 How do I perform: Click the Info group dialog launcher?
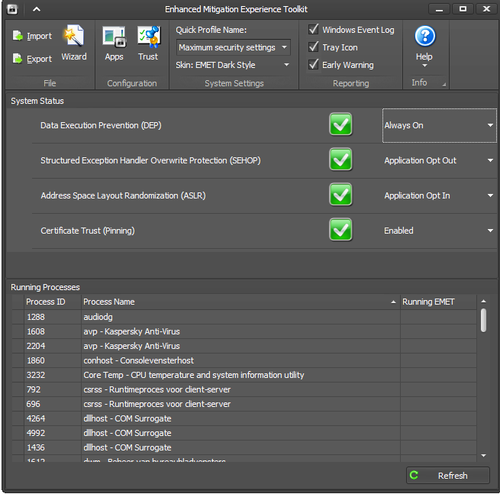(444, 85)
